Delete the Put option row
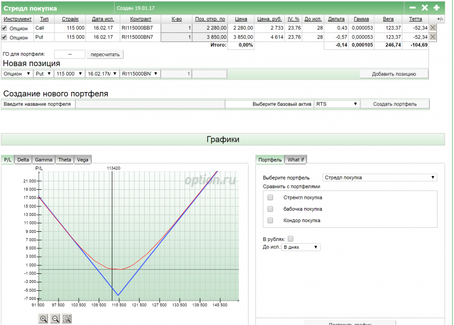 pos(433,37)
